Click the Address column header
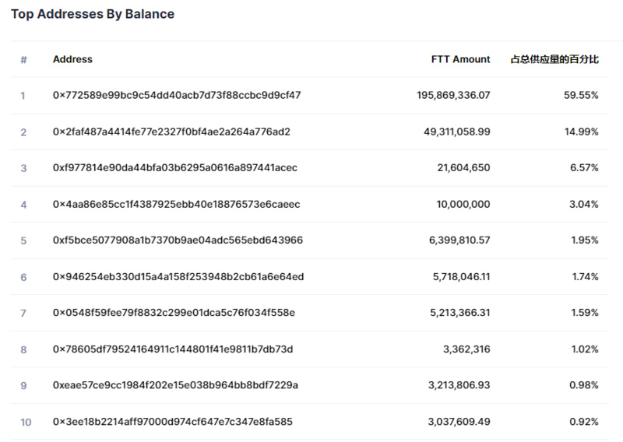This screenshot has height=442, width=623. coord(72,59)
